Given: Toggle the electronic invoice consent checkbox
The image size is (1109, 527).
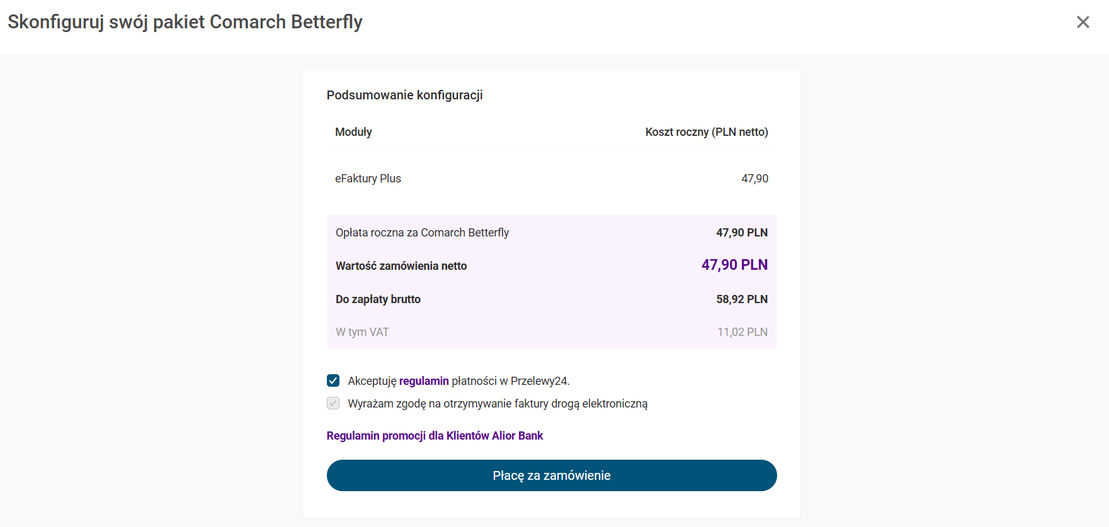Looking at the screenshot, I should pyautogui.click(x=333, y=403).
